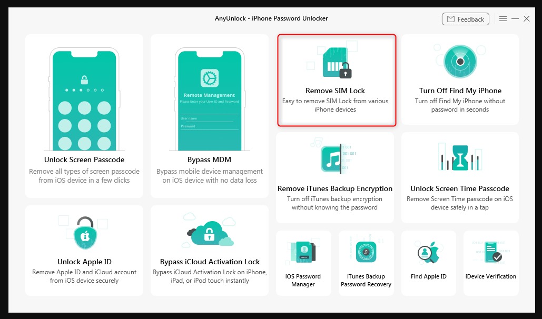Click the AnyUnlock title bar text
Image resolution: width=542 pixels, height=319 pixels.
point(271,18)
